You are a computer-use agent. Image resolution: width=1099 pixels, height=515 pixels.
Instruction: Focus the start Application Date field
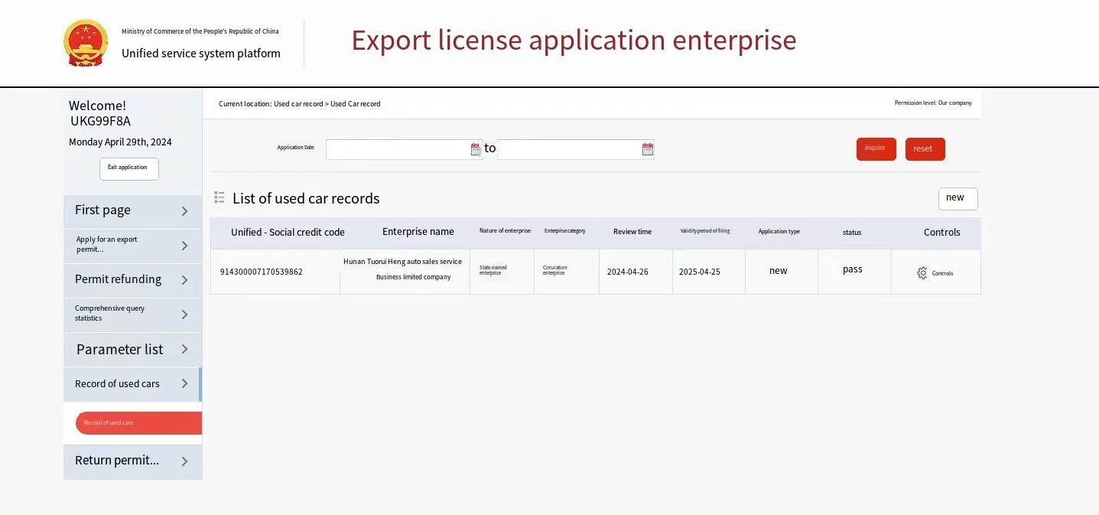click(x=404, y=149)
